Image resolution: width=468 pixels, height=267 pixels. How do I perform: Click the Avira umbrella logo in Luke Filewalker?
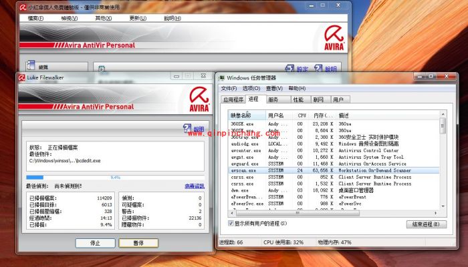pos(199,99)
